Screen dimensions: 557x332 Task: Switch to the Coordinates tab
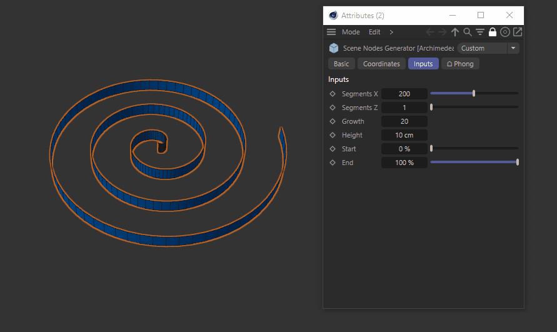coord(381,64)
